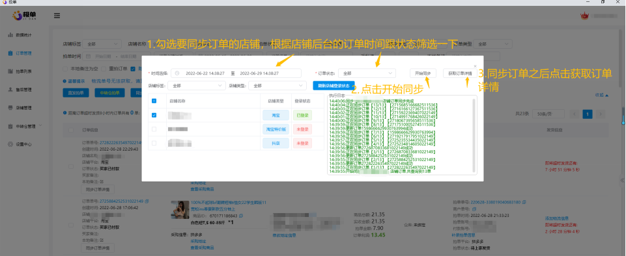Click the 极单 logo

coord(24,16)
